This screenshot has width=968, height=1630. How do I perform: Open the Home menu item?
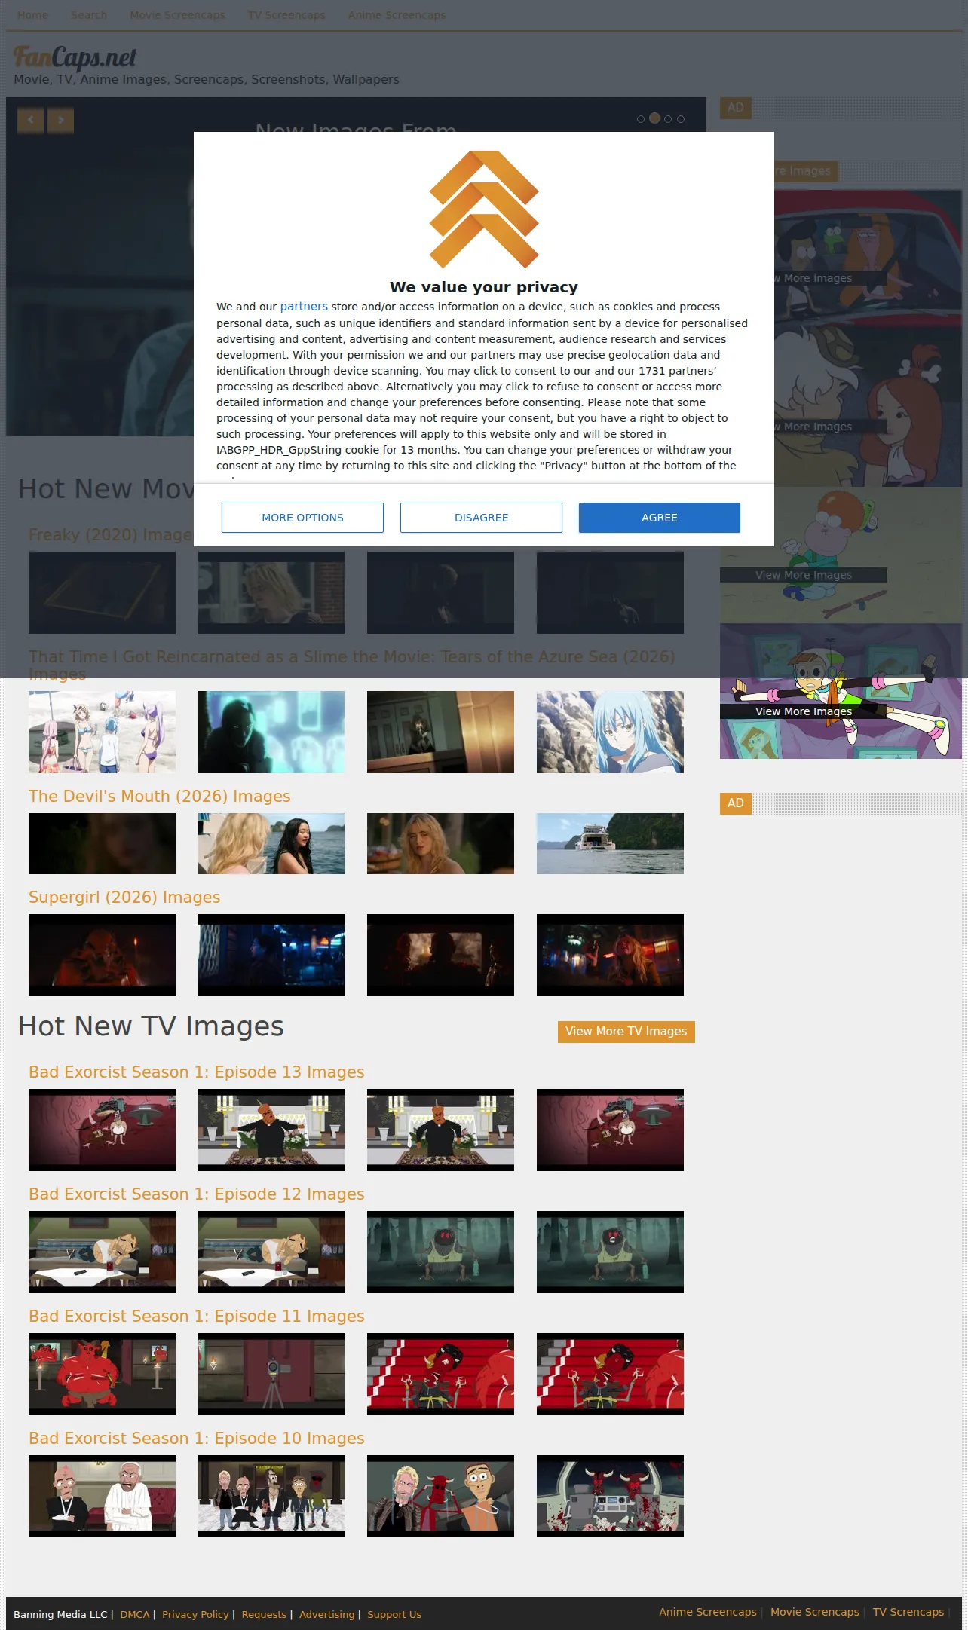pyautogui.click(x=32, y=15)
